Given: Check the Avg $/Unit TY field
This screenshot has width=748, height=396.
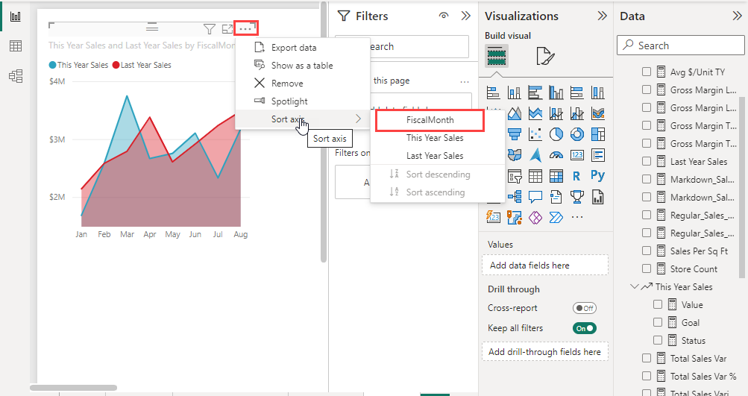Looking at the screenshot, I should pos(647,72).
